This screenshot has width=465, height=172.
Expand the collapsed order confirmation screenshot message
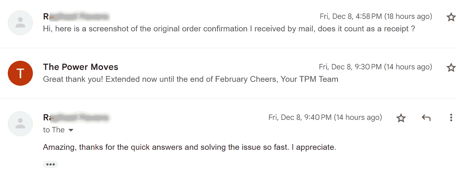(228, 29)
